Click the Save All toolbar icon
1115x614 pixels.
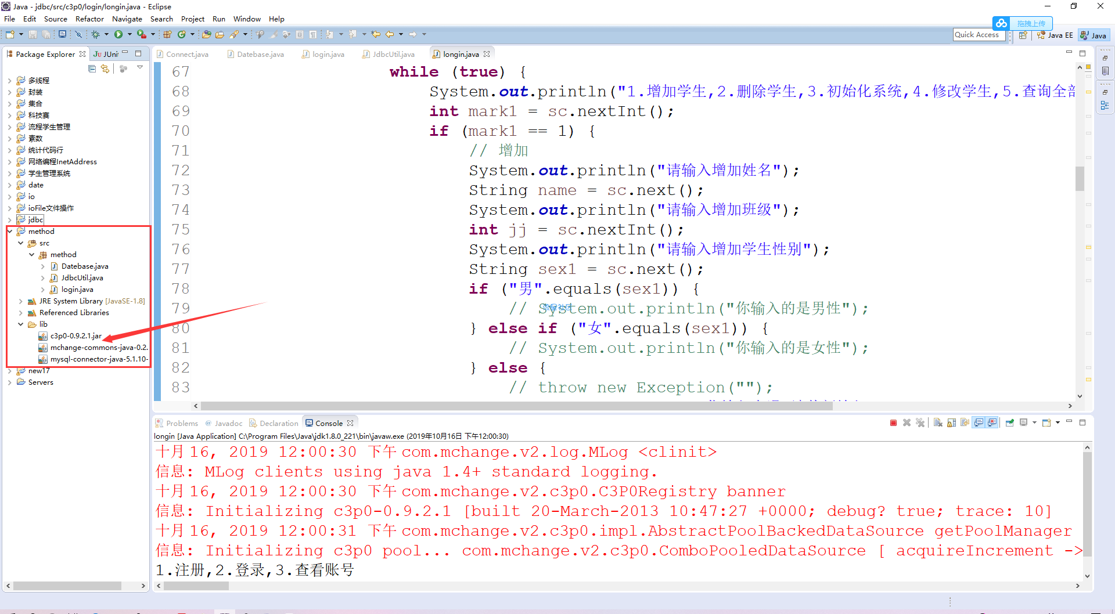(x=46, y=35)
